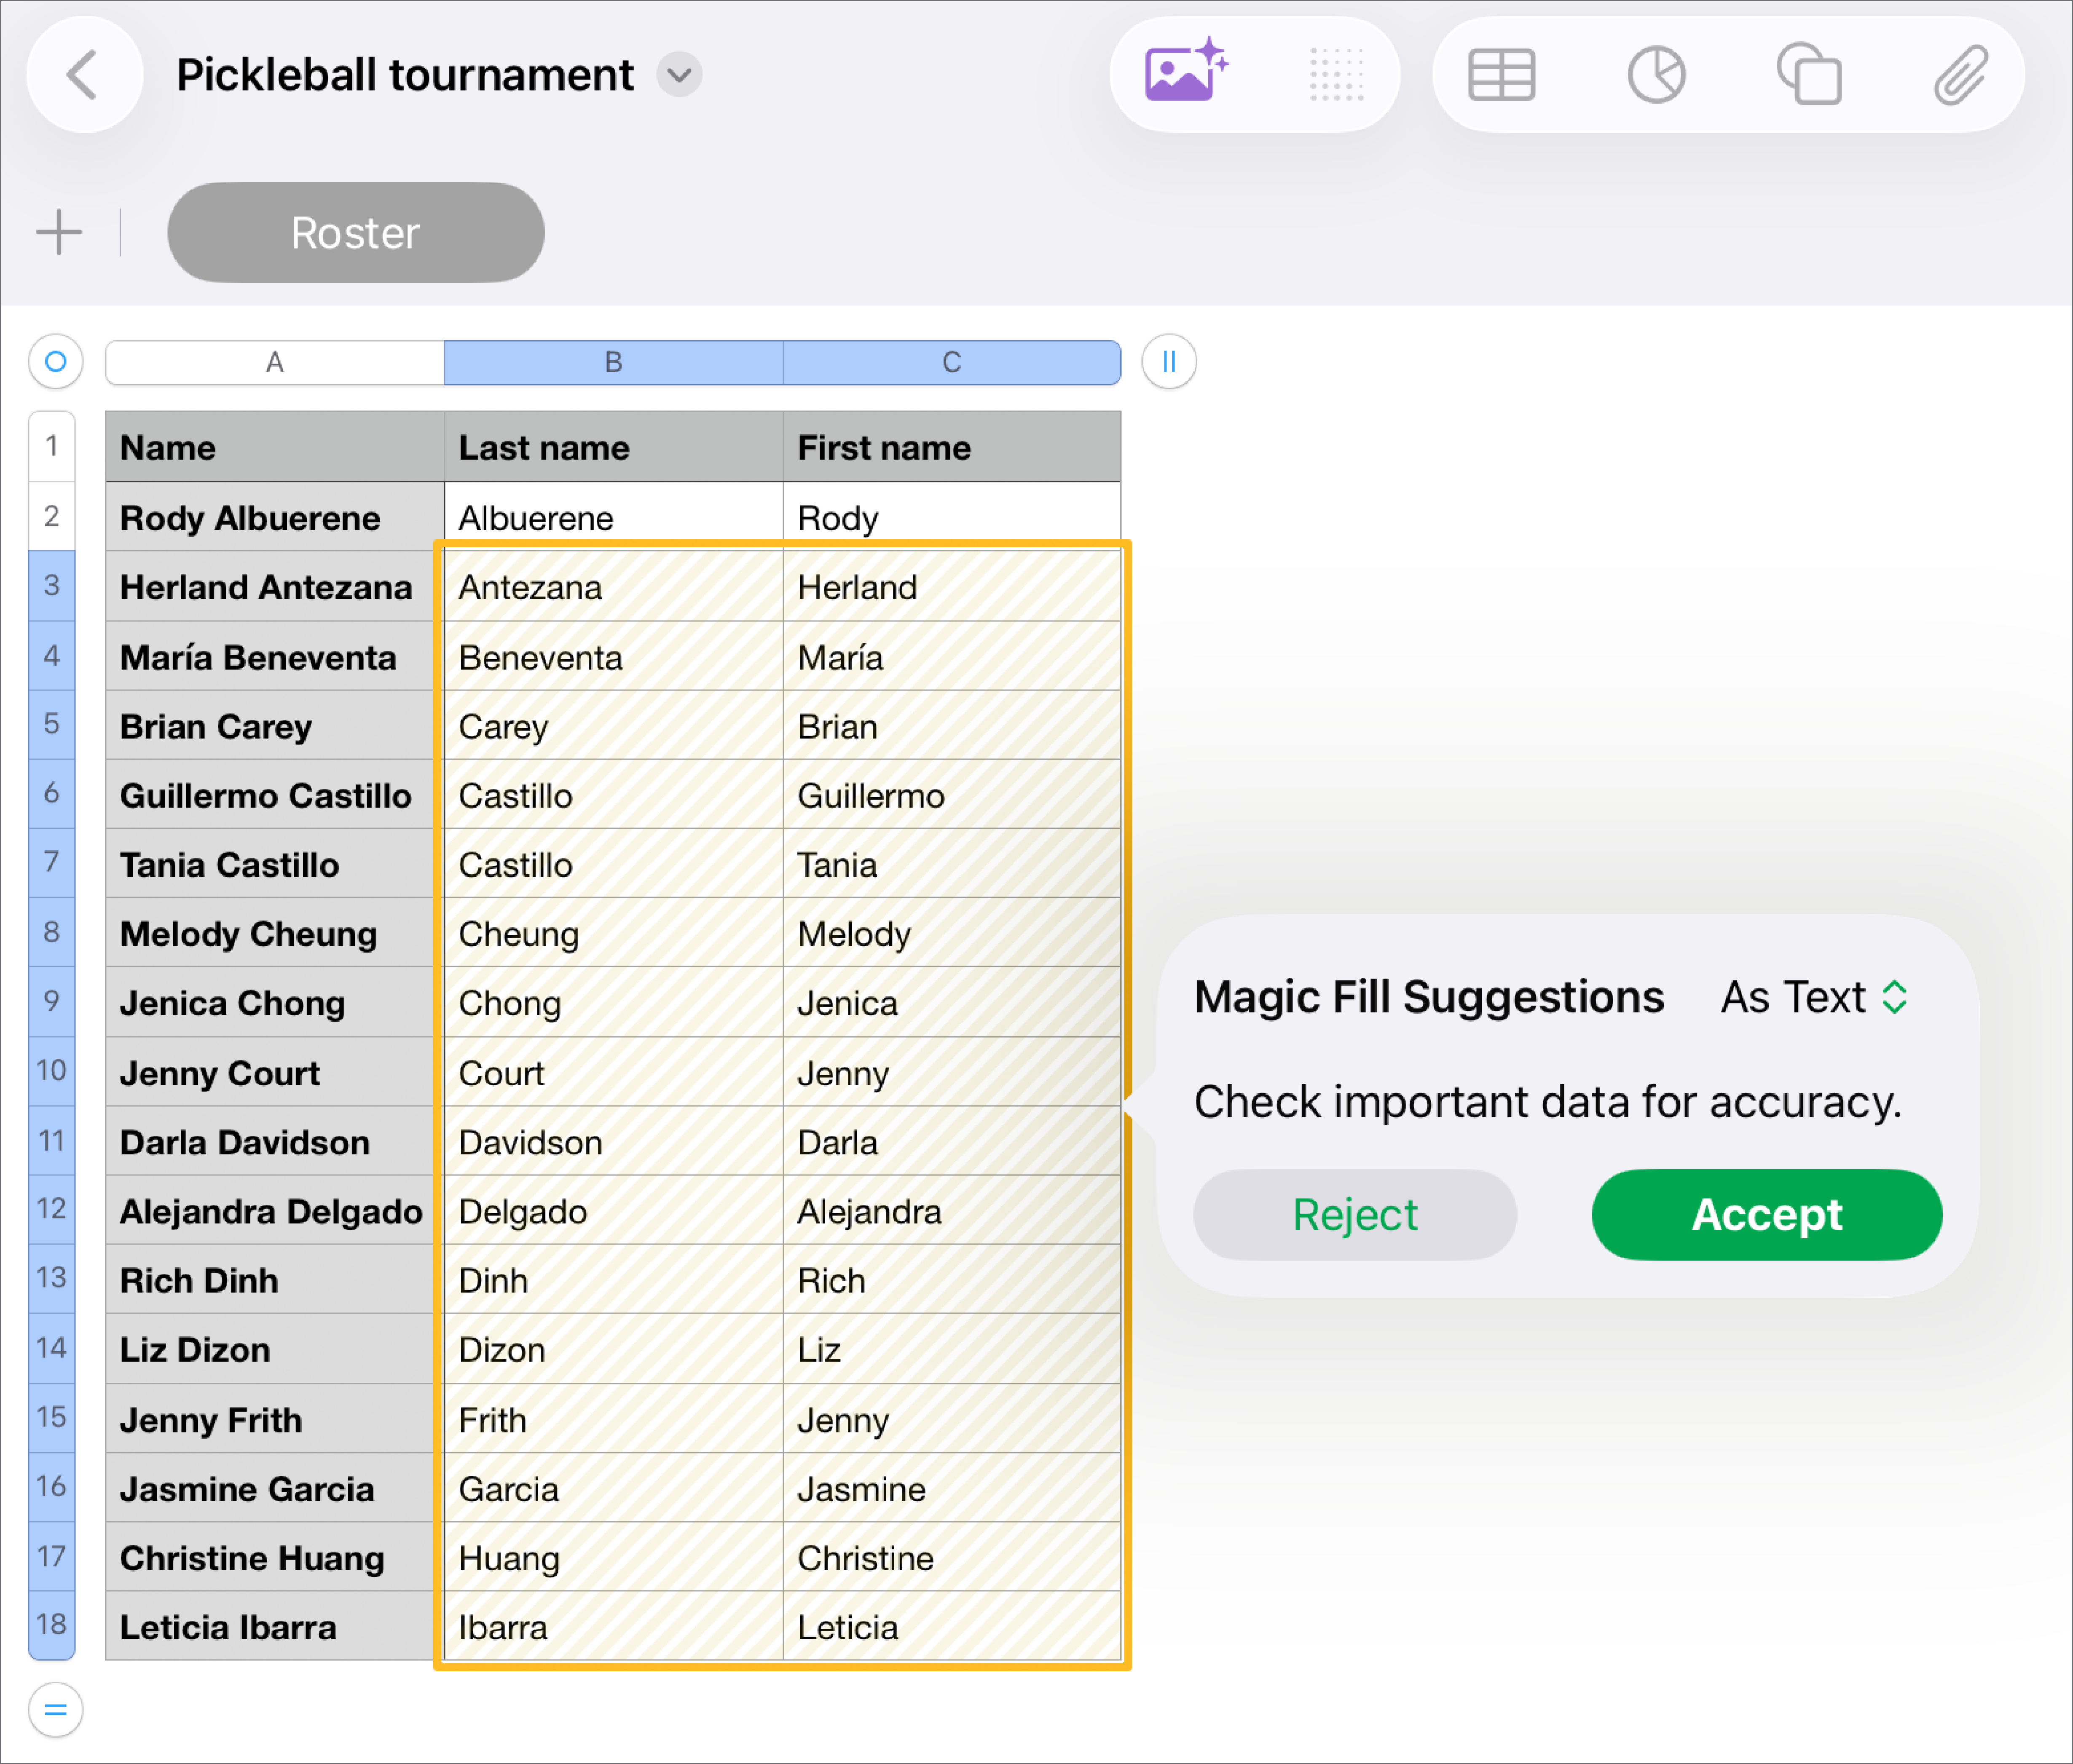This screenshot has height=1764, width=2073.
Task: Switch to the Roster sheet tab
Action: [355, 232]
